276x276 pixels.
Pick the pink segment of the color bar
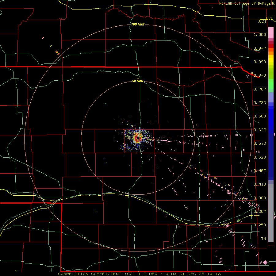tap(271, 33)
